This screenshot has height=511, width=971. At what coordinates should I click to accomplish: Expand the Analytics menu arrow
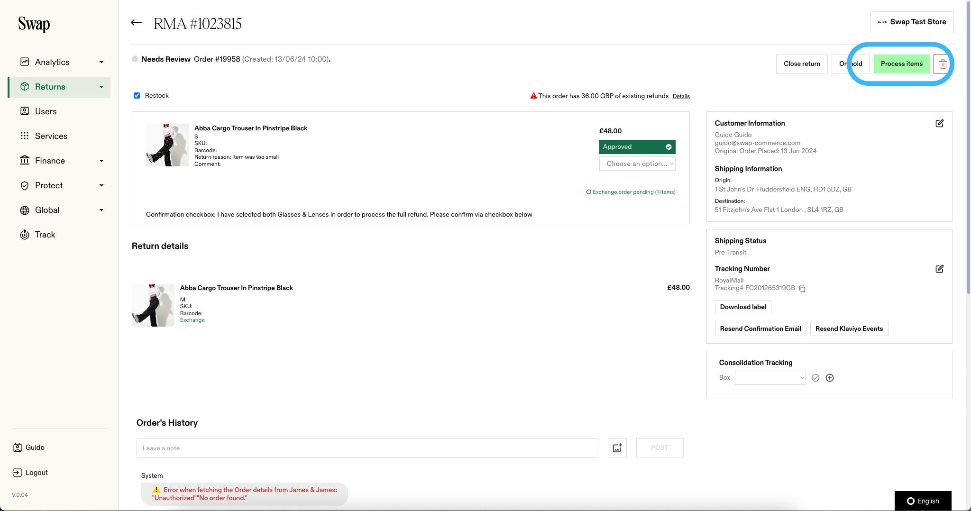[x=101, y=62]
